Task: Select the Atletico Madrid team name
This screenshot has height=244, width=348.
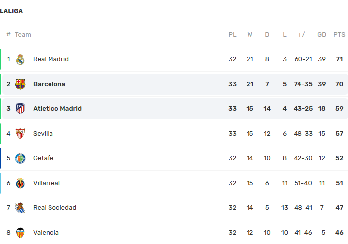Action: [57, 109]
